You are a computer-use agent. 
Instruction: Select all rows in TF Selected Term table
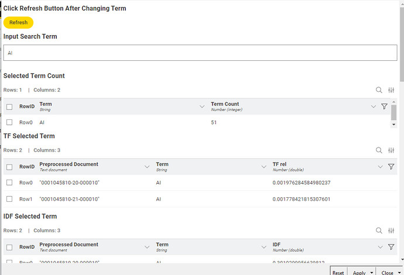coord(9,167)
